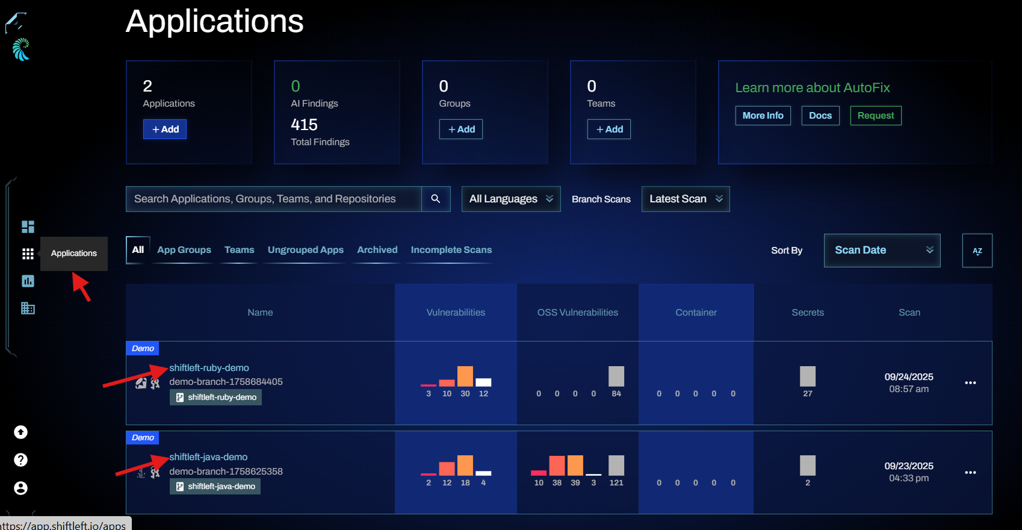Open the three-dot menu for shiftleft-ruby-demo

(x=970, y=383)
